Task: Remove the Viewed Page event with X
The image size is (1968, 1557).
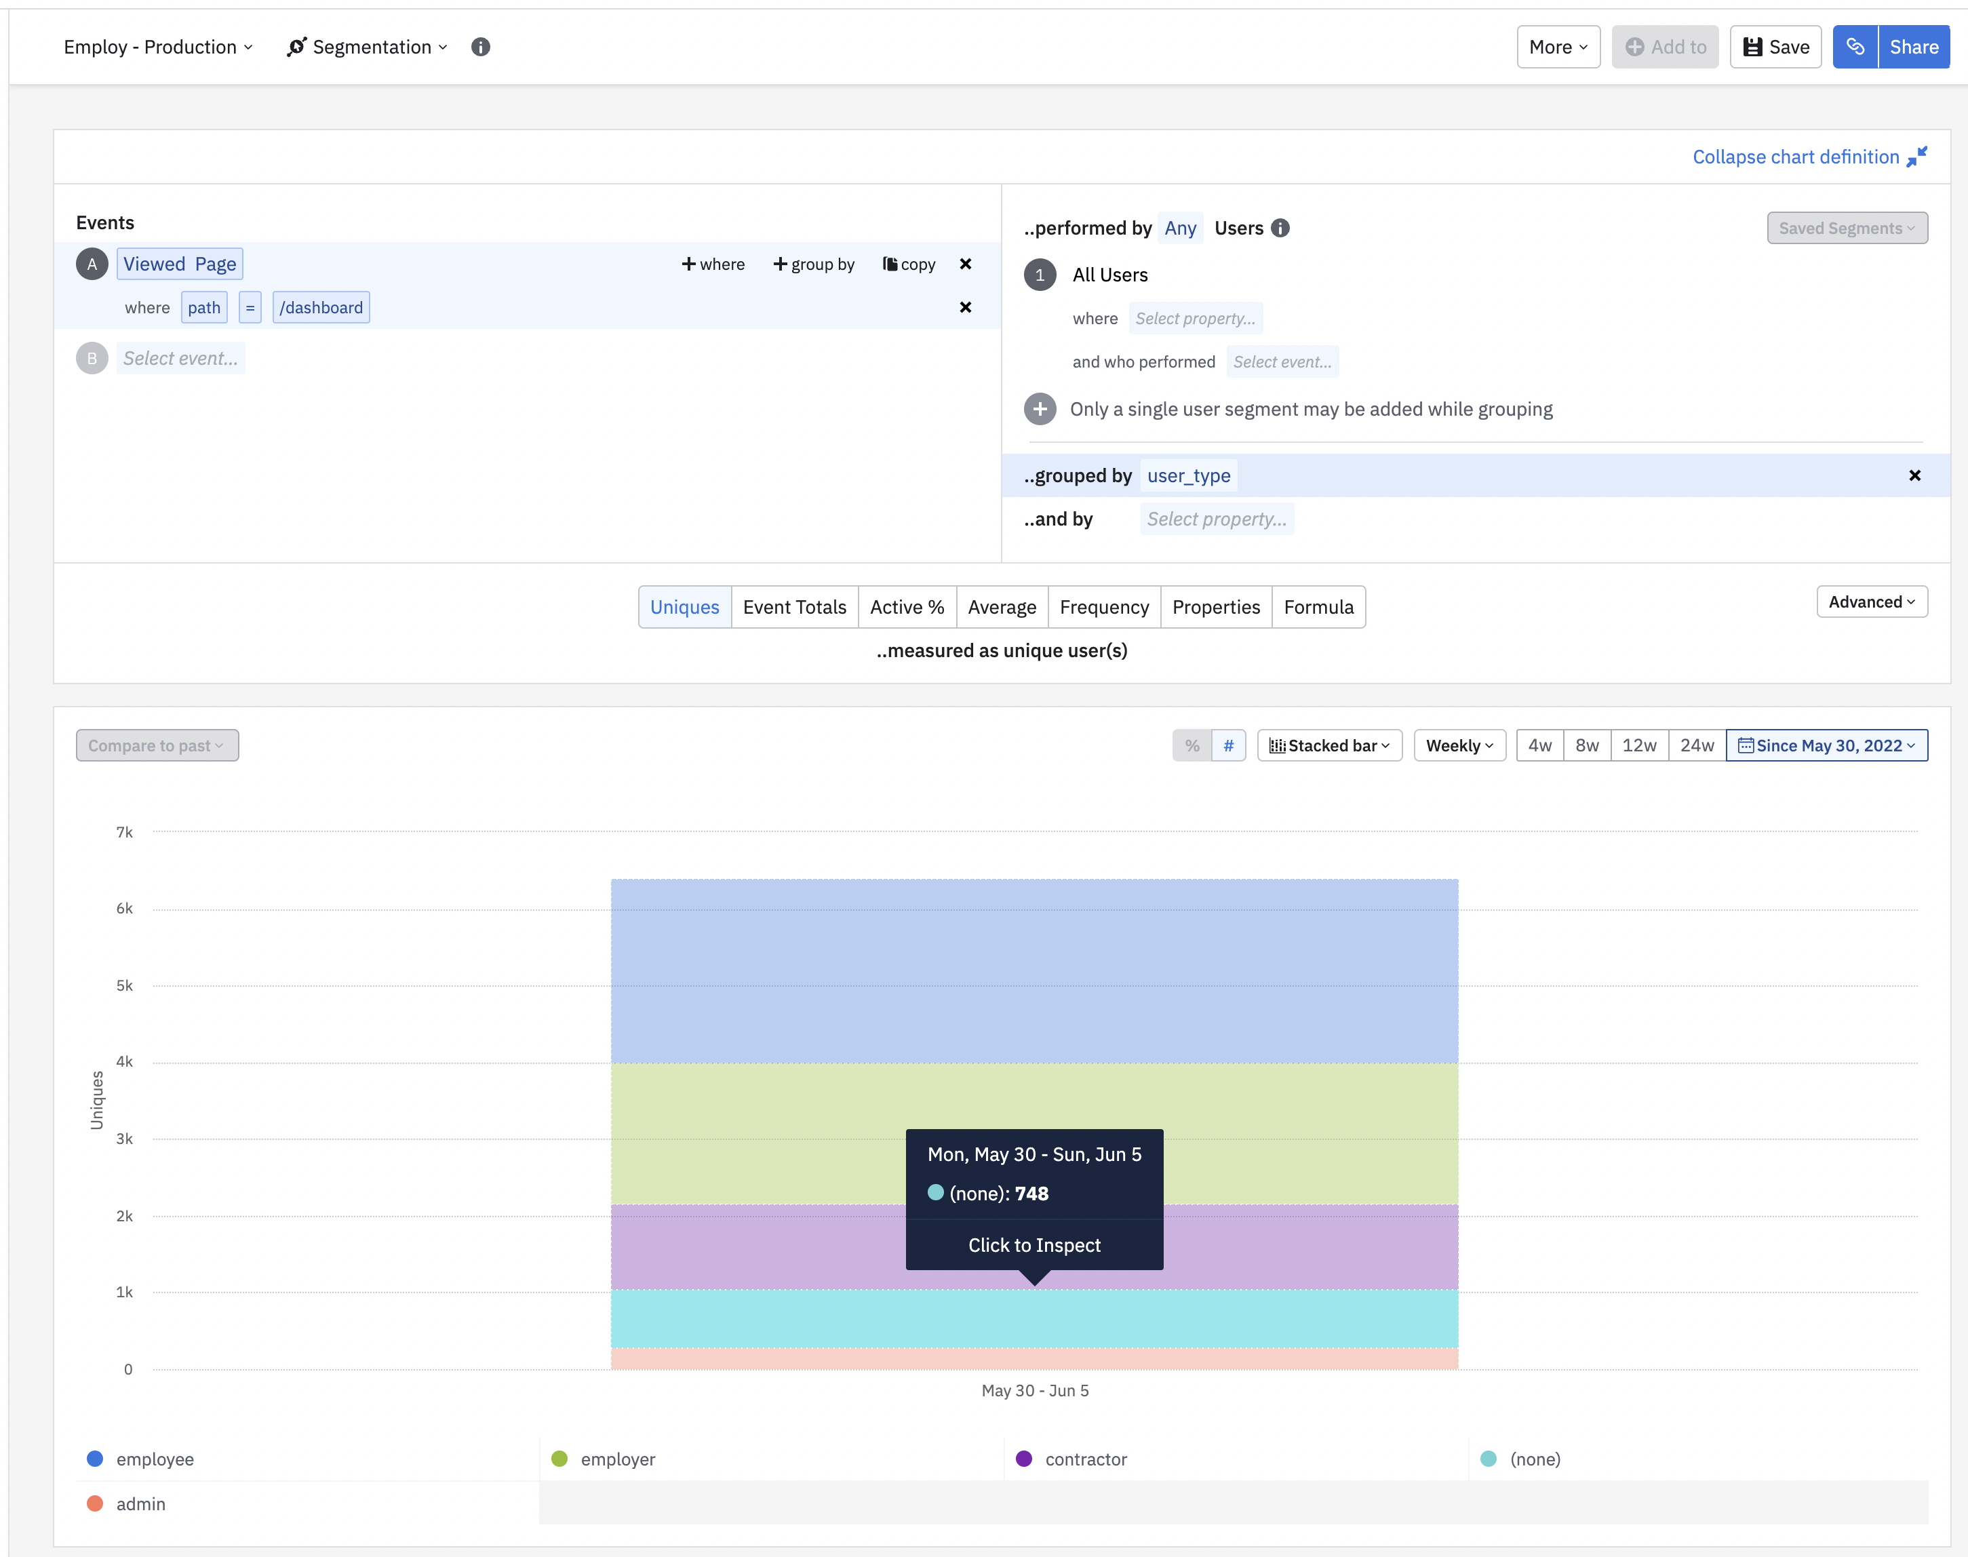Action: (x=965, y=264)
